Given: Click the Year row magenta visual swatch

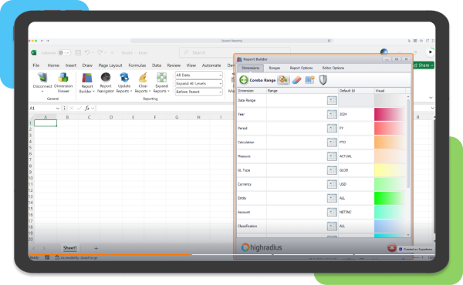Looking at the screenshot, I should tap(389, 114).
